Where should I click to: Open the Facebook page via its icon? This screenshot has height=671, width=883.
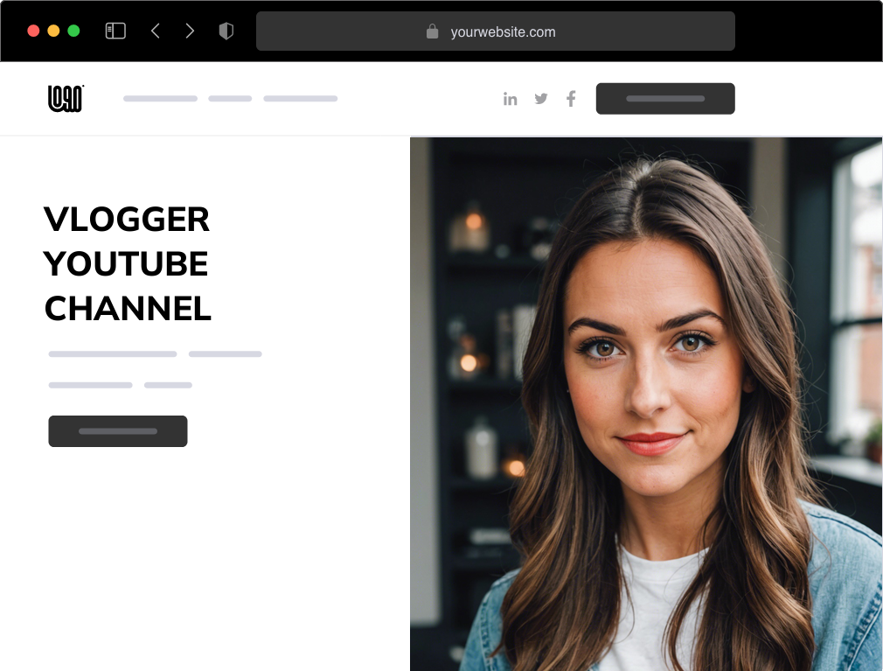click(571, 98)
